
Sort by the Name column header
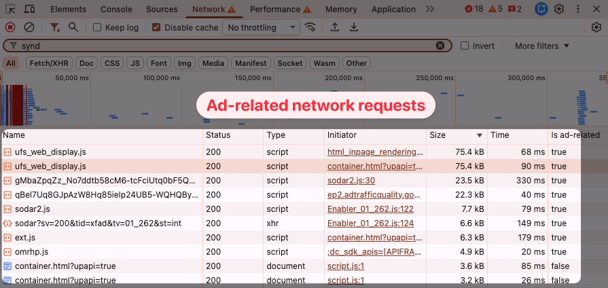click(102, 135)
